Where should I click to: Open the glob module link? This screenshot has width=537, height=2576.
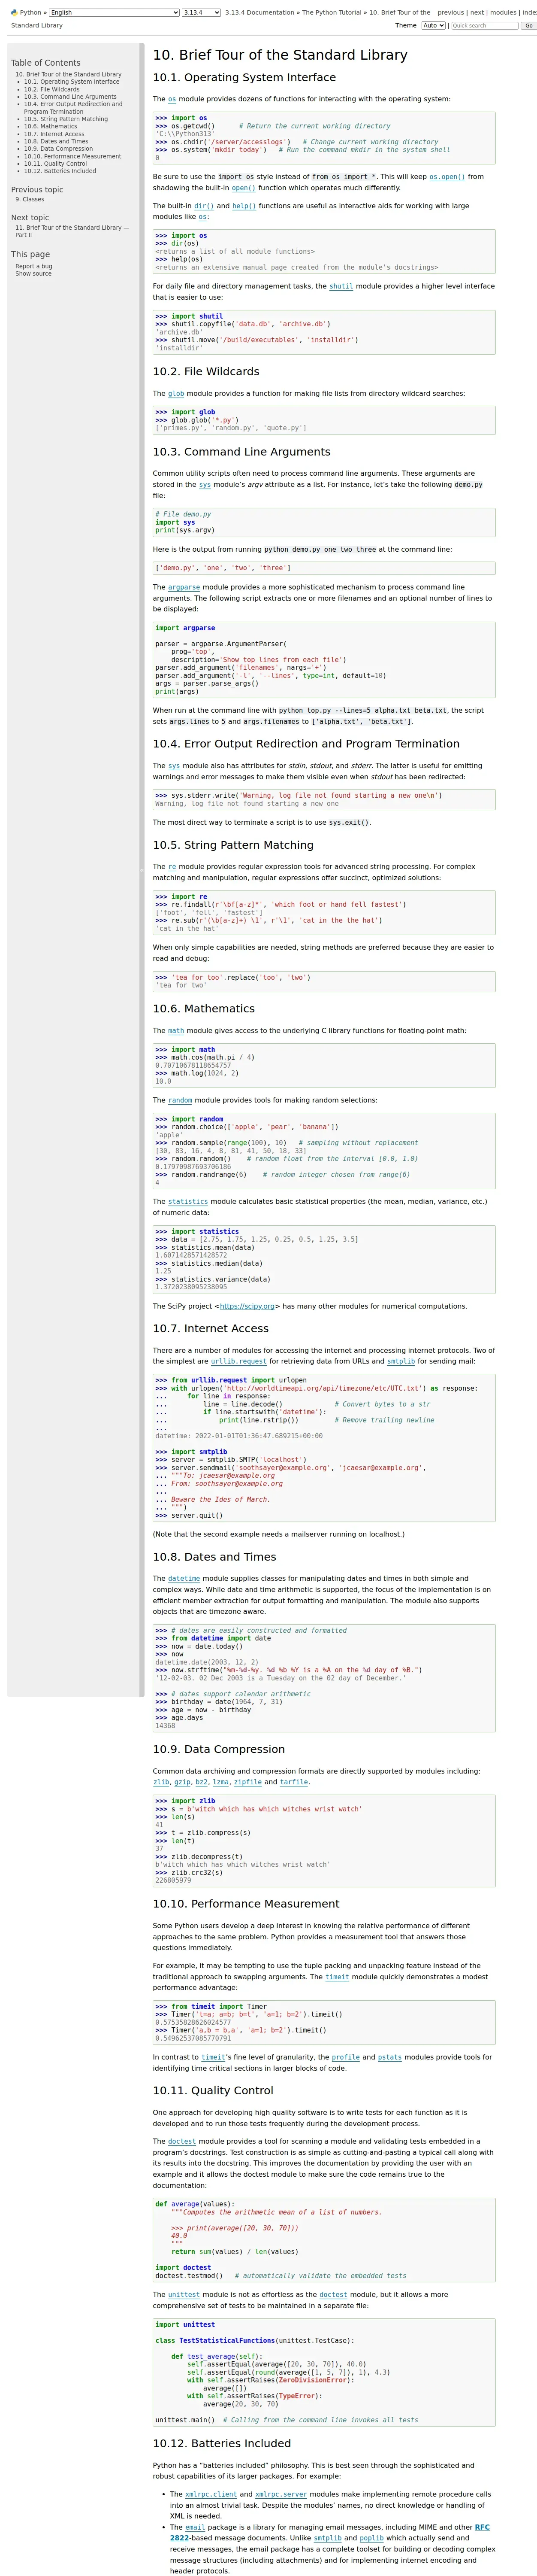click(176, 394)
